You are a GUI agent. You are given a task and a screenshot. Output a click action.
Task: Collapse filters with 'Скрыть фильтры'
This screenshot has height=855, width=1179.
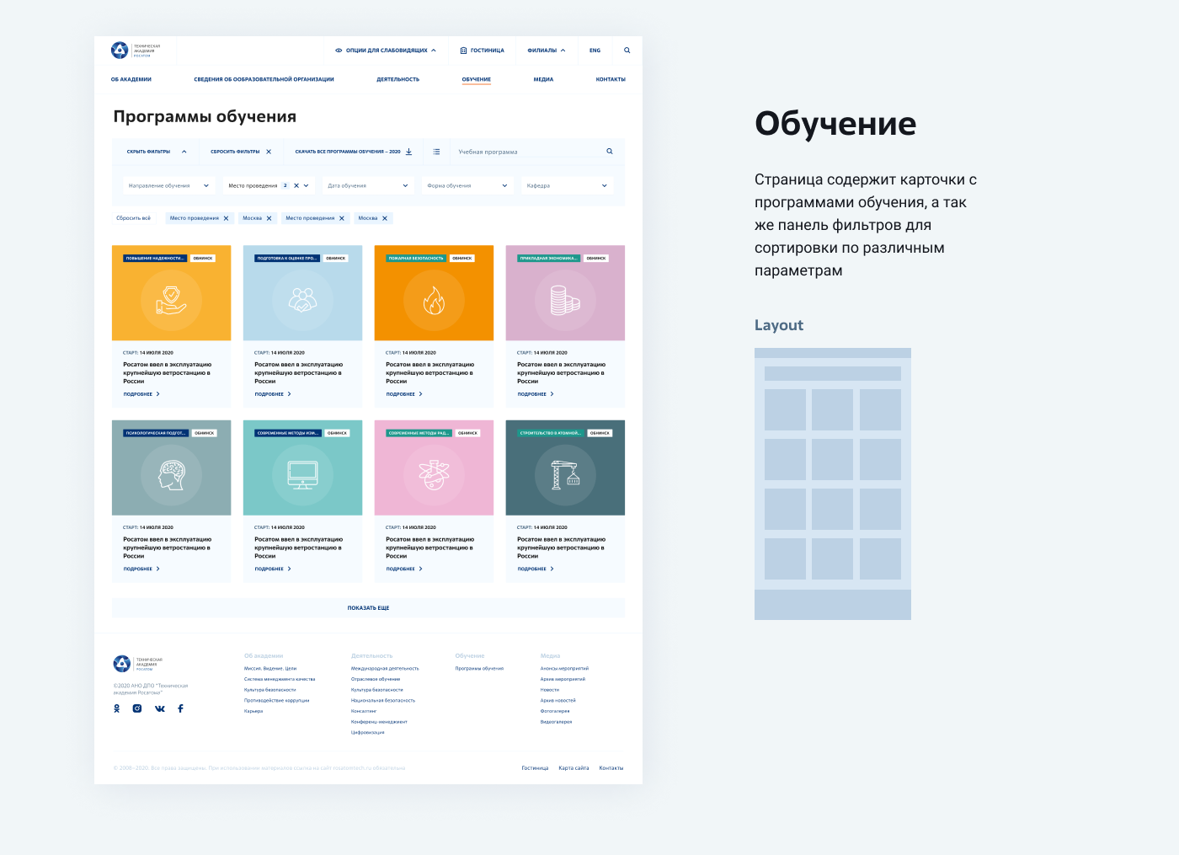pyautogui.click(x=156, y=152)
